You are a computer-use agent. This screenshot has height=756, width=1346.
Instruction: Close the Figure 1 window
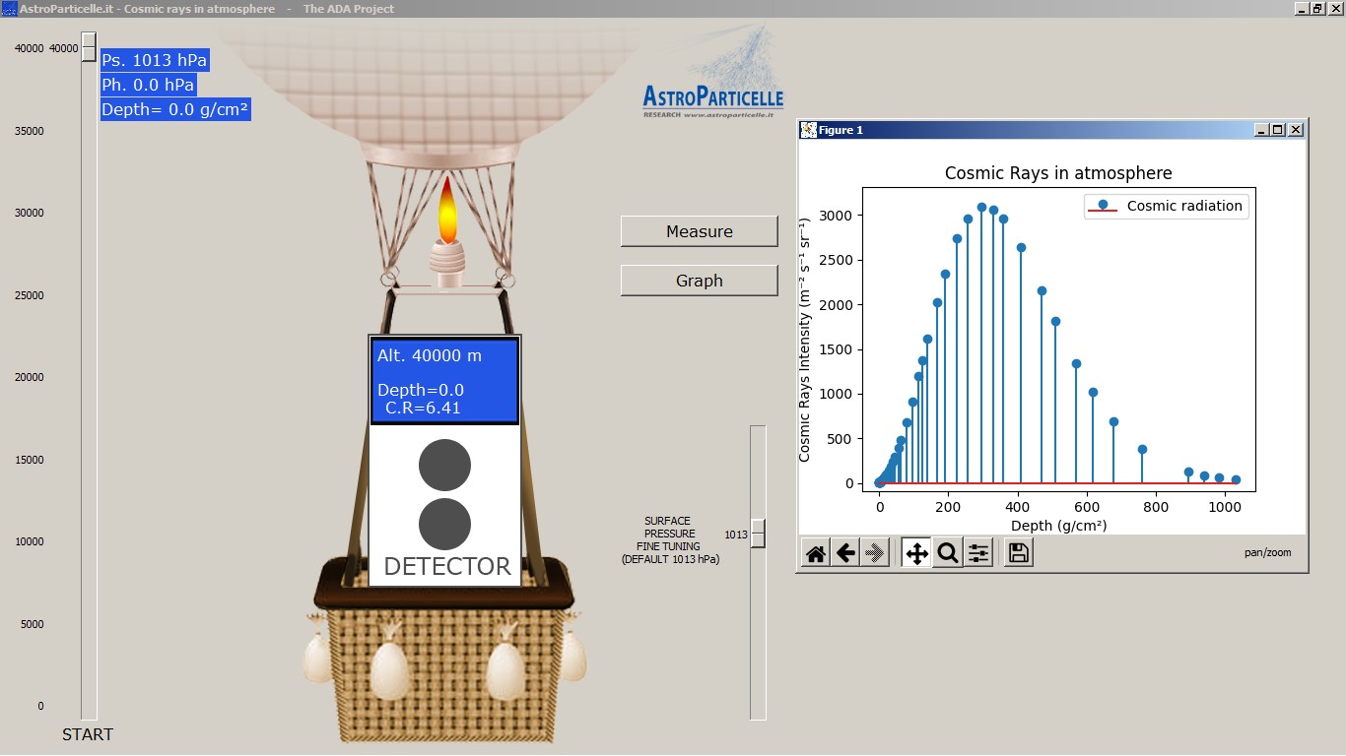1296,130
